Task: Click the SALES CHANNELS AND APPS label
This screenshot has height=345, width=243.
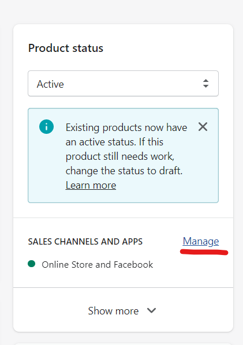Action: click(x=85, y=242)
